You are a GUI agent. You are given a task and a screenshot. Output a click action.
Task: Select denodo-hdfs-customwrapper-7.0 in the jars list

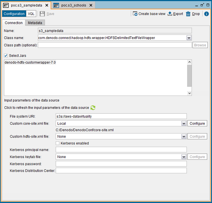pos(30,62)
